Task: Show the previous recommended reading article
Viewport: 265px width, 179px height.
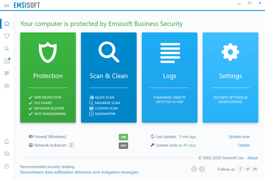Action: click(194, 169)
